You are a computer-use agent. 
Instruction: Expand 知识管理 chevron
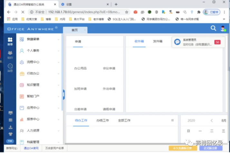point(59,85)
